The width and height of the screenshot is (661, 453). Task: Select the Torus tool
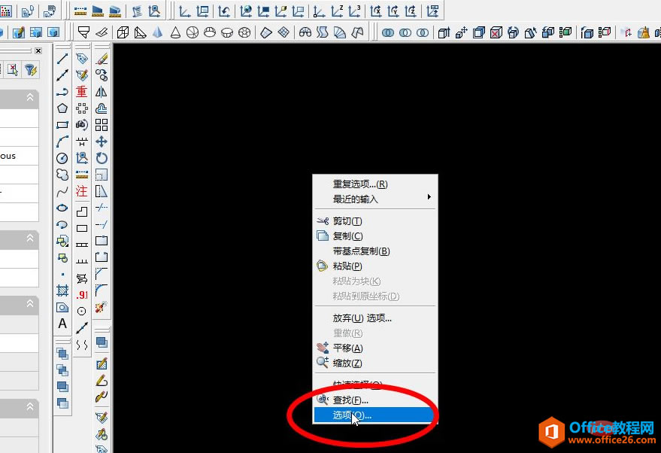pos(244,32)
